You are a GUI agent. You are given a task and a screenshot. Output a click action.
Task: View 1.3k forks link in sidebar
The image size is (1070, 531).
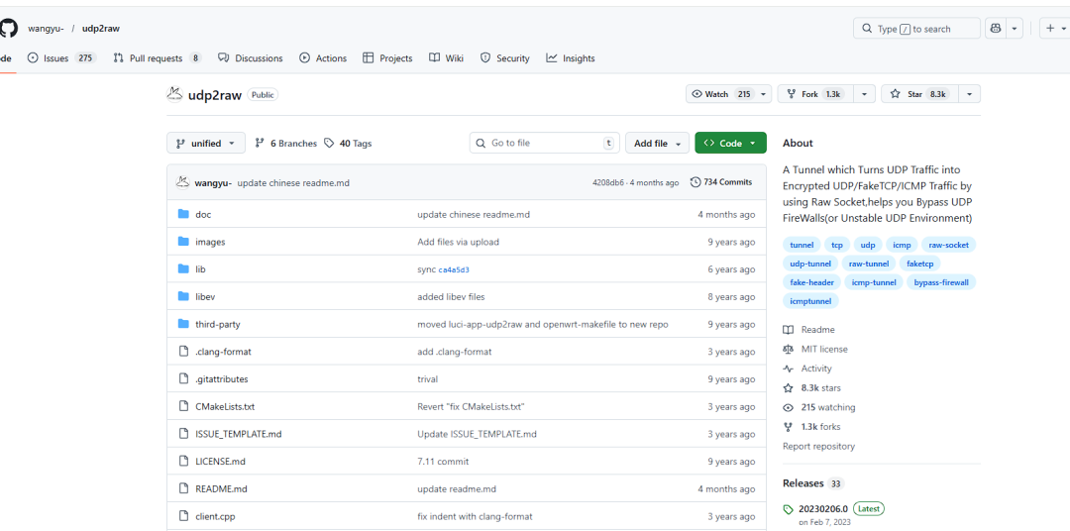[x=812, y=427]
